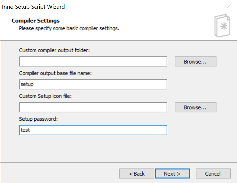Proceed with the Next > button
This screenshot has width=237, height=183.
tap(172, 173)
